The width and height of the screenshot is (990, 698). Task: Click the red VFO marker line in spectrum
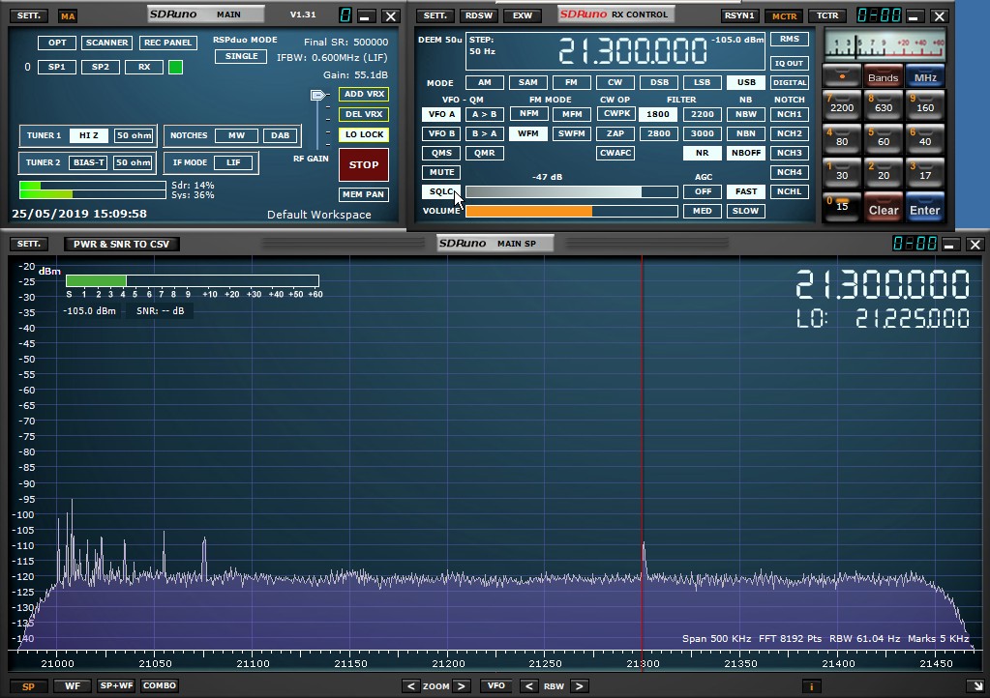[643, 454]
